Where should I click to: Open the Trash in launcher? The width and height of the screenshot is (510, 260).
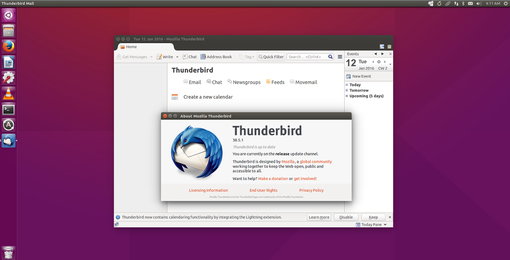(8, 252)
